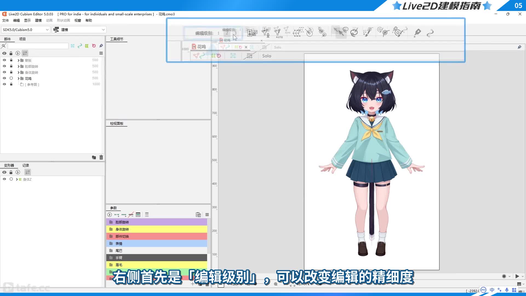Open the SDK5.0/Cubism5.0 version dropdown
The image size is (526, 296).
coord(25,30)
